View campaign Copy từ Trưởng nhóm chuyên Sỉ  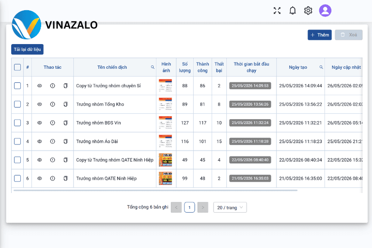(x=40, y=86)
